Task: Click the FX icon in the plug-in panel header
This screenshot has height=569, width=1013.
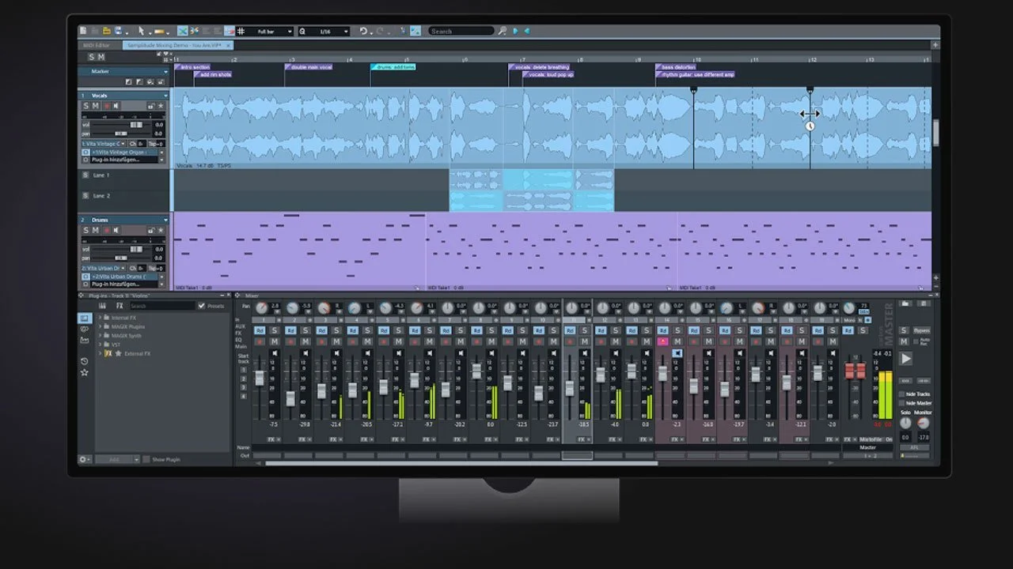Action: click(x=120, y=306)
